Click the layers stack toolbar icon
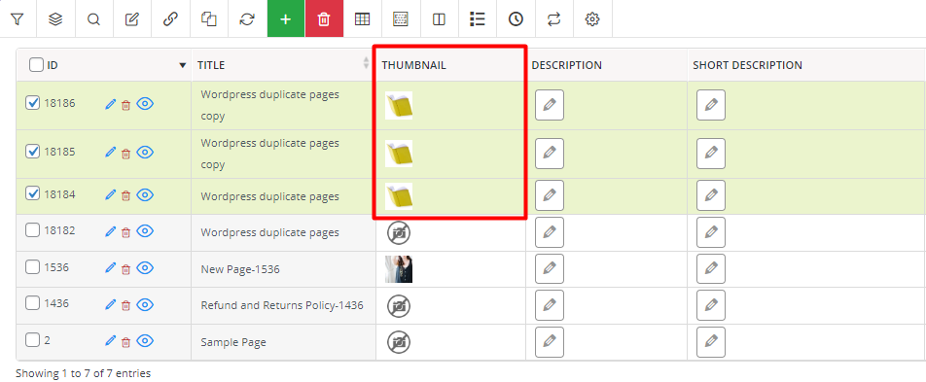 pyautogui.click(x=55, y=18)
